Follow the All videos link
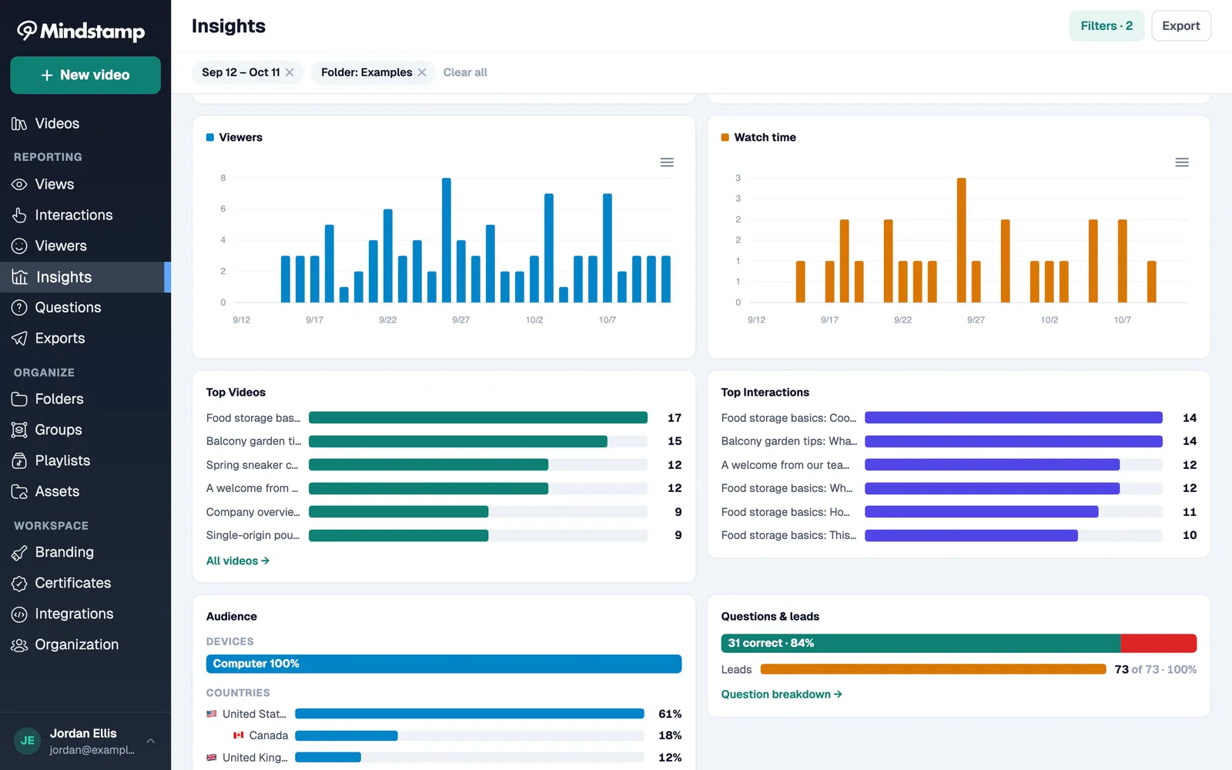 pos(238,561)
